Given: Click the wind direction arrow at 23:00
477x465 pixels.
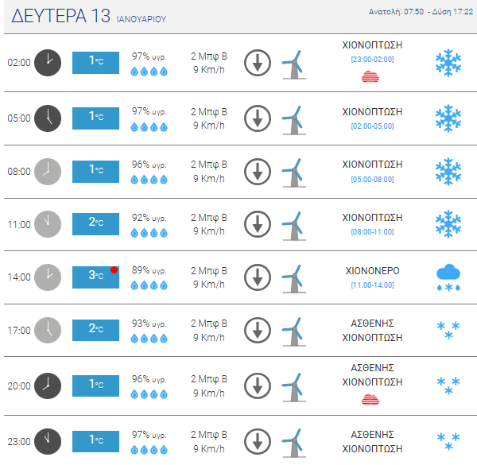Looking at the screenshot, I should tap(258, 441).
